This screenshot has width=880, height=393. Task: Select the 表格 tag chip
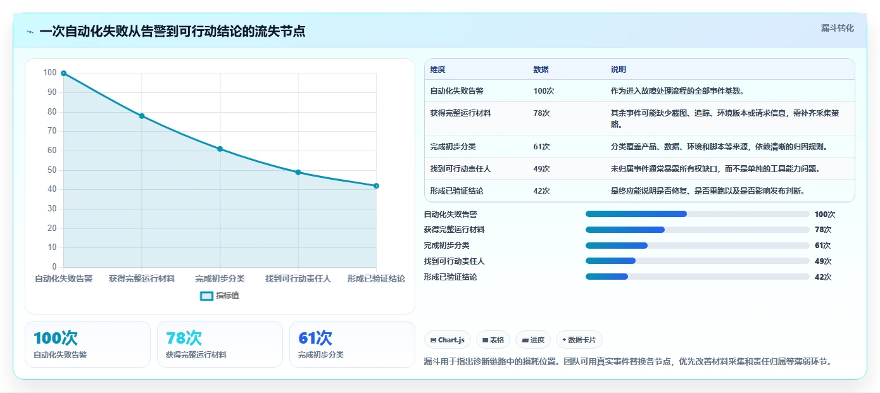(493, 340)
